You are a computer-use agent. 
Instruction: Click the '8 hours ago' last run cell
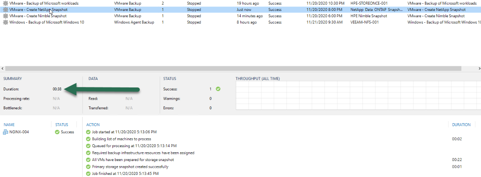pyautogui.click(x=247, y=22)
